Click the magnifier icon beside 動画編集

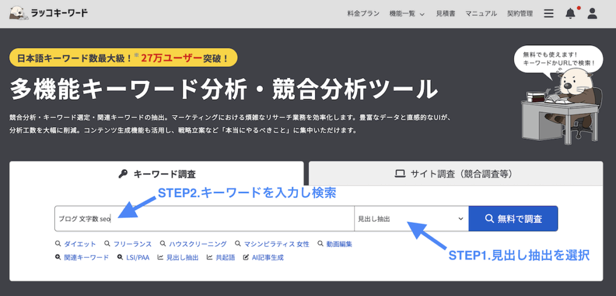320,244
